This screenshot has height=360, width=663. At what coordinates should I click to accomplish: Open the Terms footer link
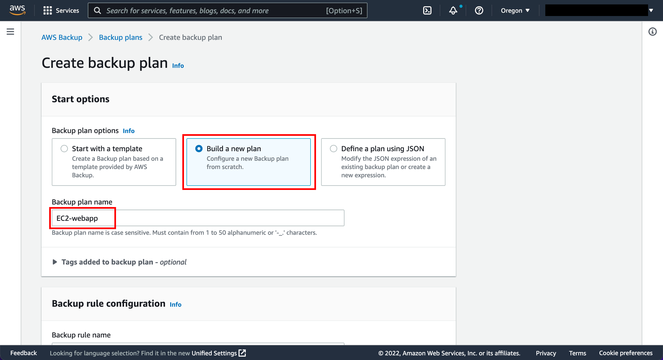(577, 353)
